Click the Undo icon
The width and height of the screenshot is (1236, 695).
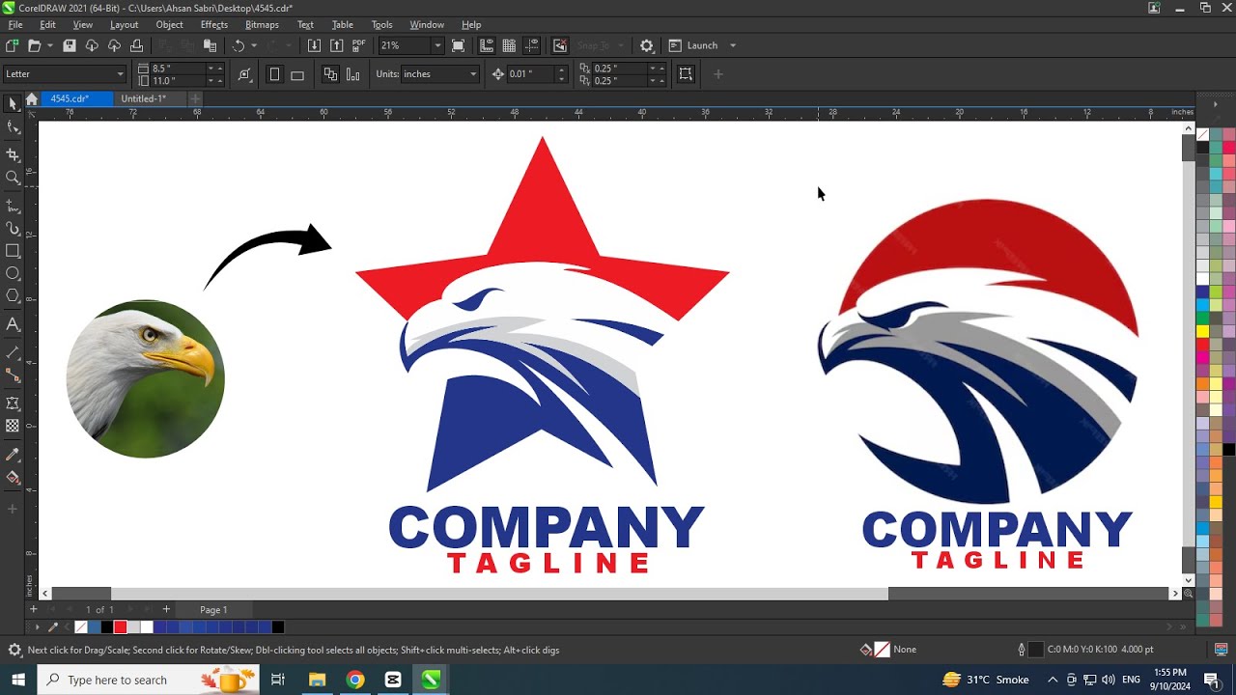(239, 45)
